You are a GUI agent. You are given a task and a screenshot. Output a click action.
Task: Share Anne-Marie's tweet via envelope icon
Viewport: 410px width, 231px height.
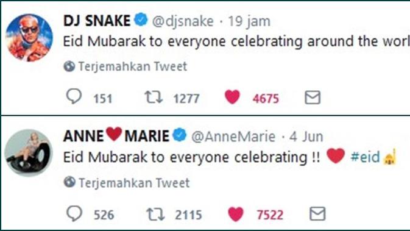pyautogui.click(x=317, y=214)
